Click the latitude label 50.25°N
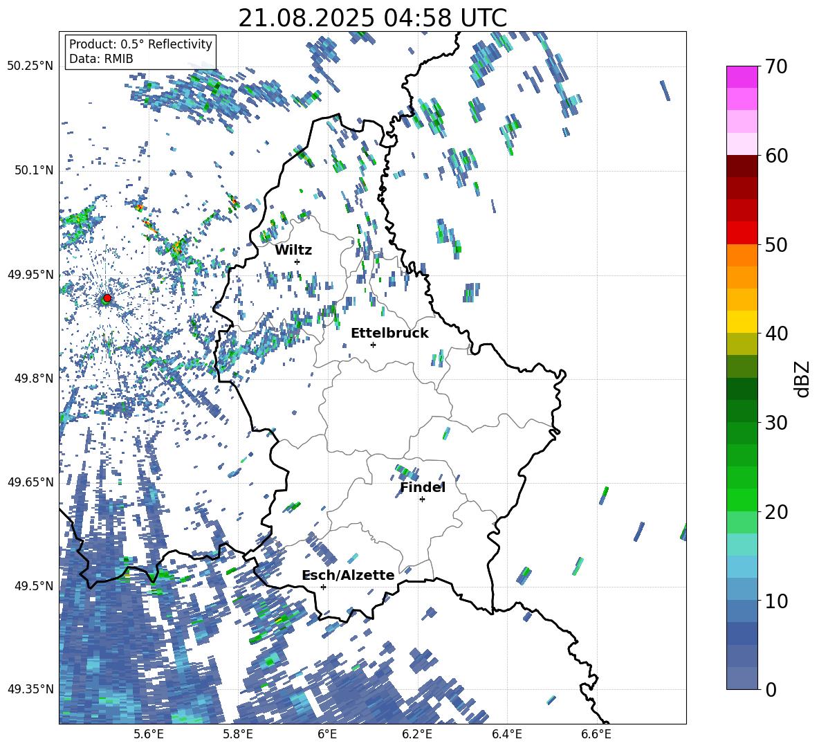The height and width of the screenshot is (748, 819). pos(30,66)
